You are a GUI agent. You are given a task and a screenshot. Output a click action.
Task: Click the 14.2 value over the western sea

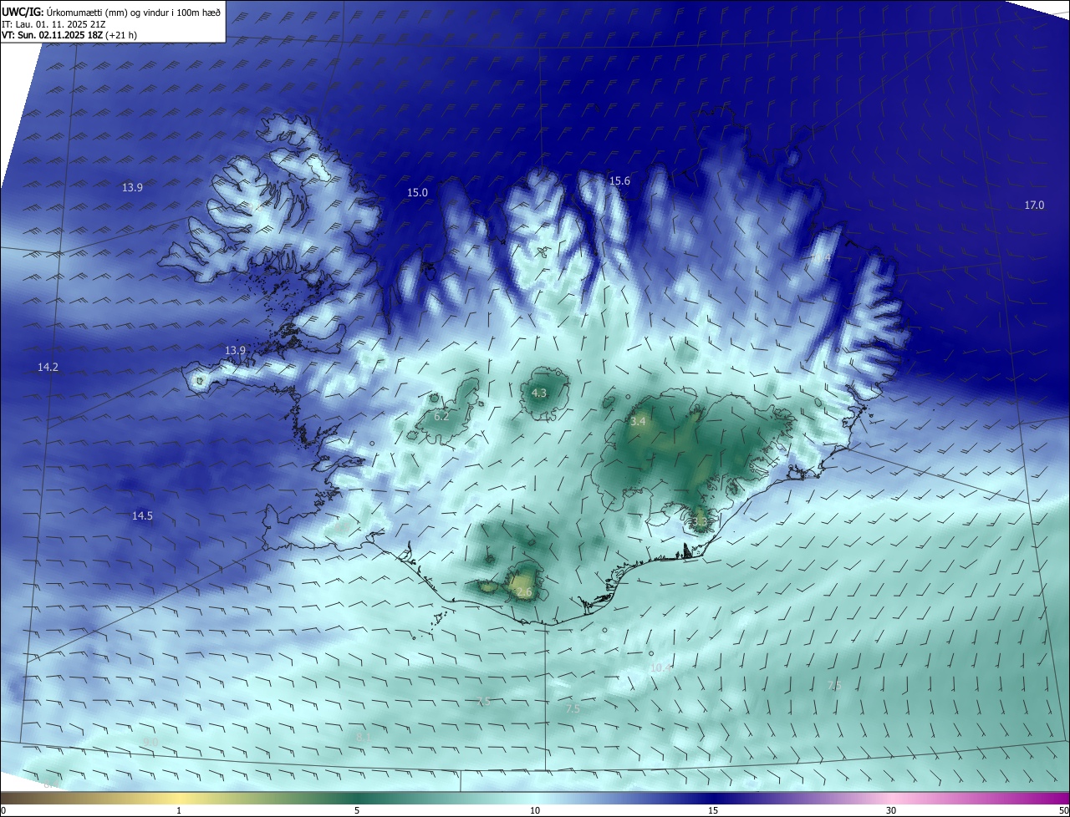coord(48,368)
